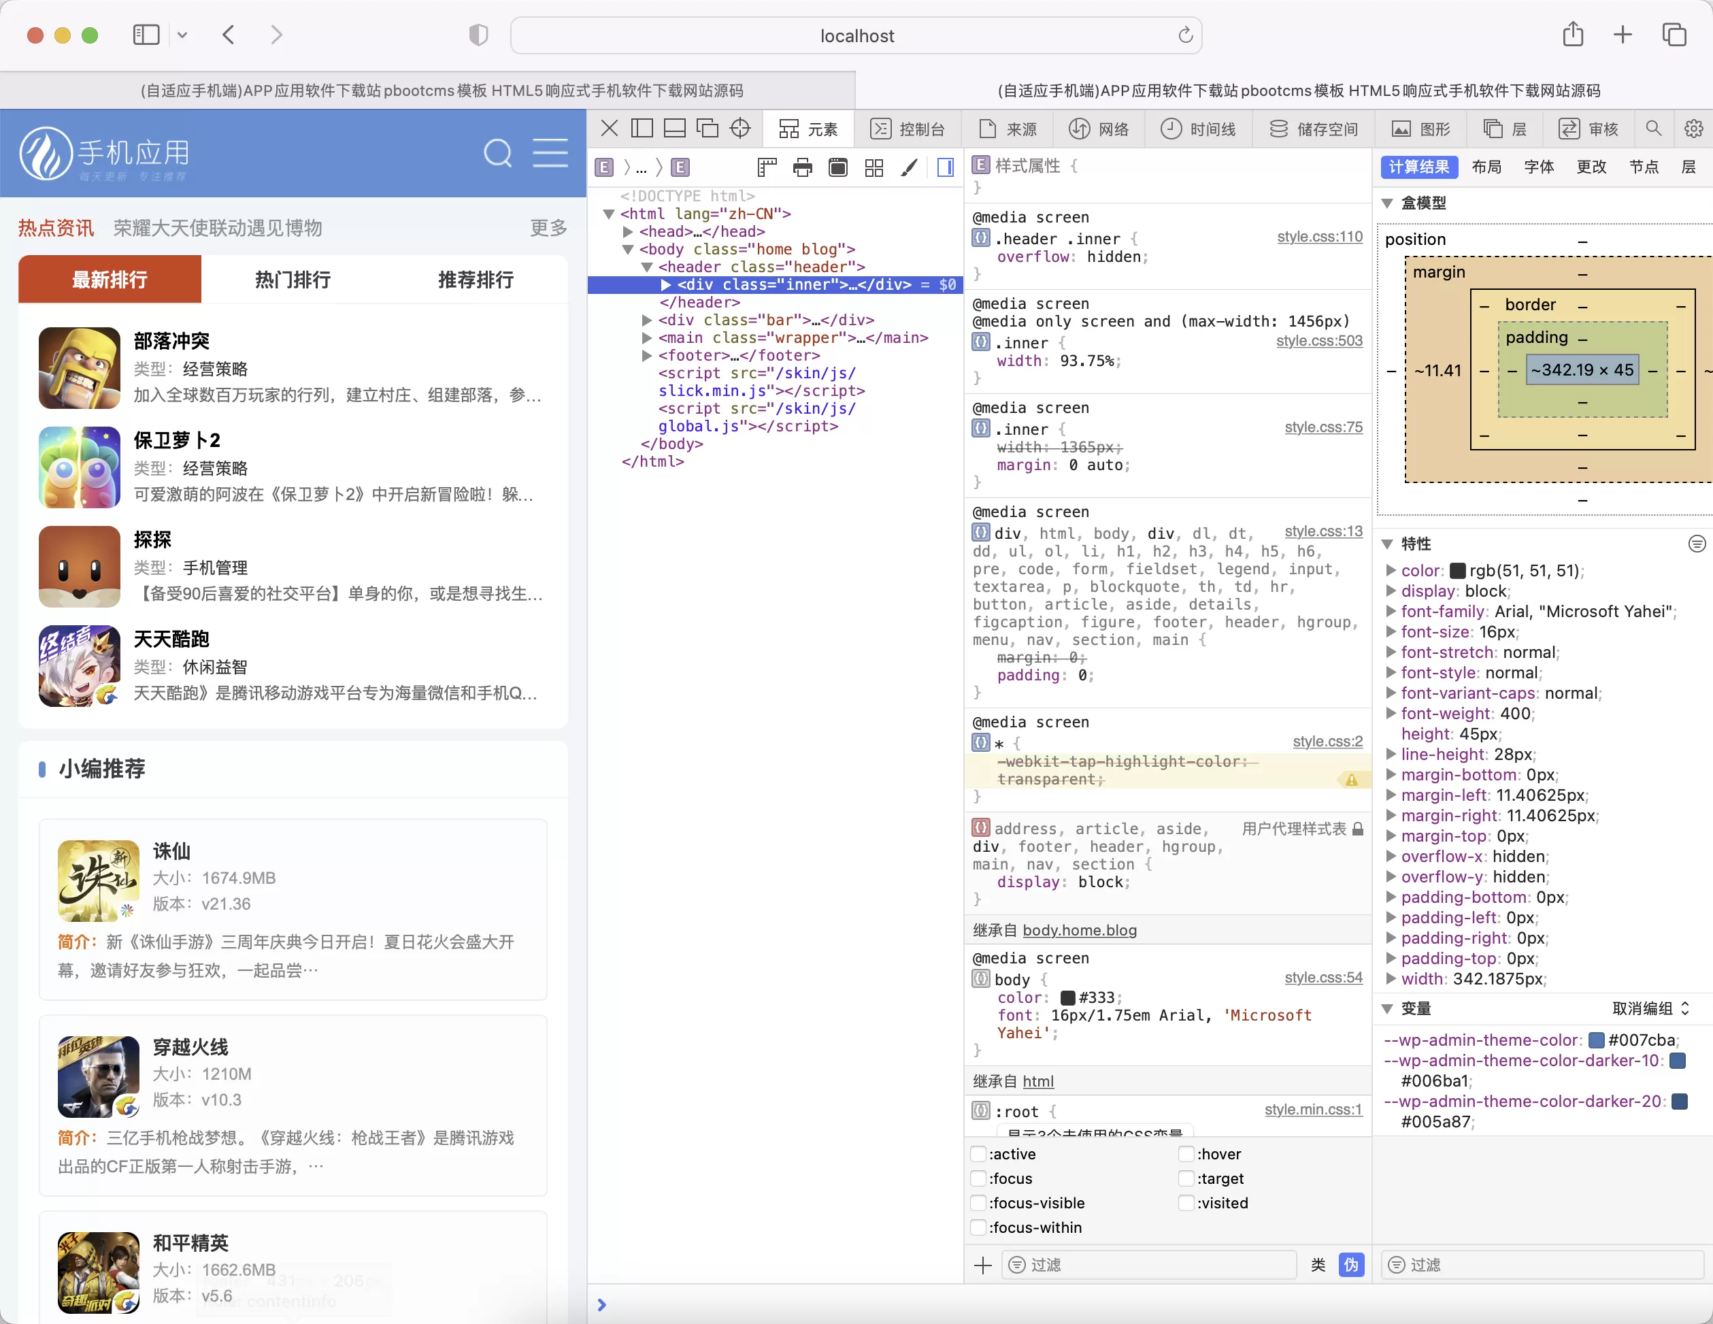Select the Layers panel icon
Screen dimensions: 1713x1324
coord(1491,127)
